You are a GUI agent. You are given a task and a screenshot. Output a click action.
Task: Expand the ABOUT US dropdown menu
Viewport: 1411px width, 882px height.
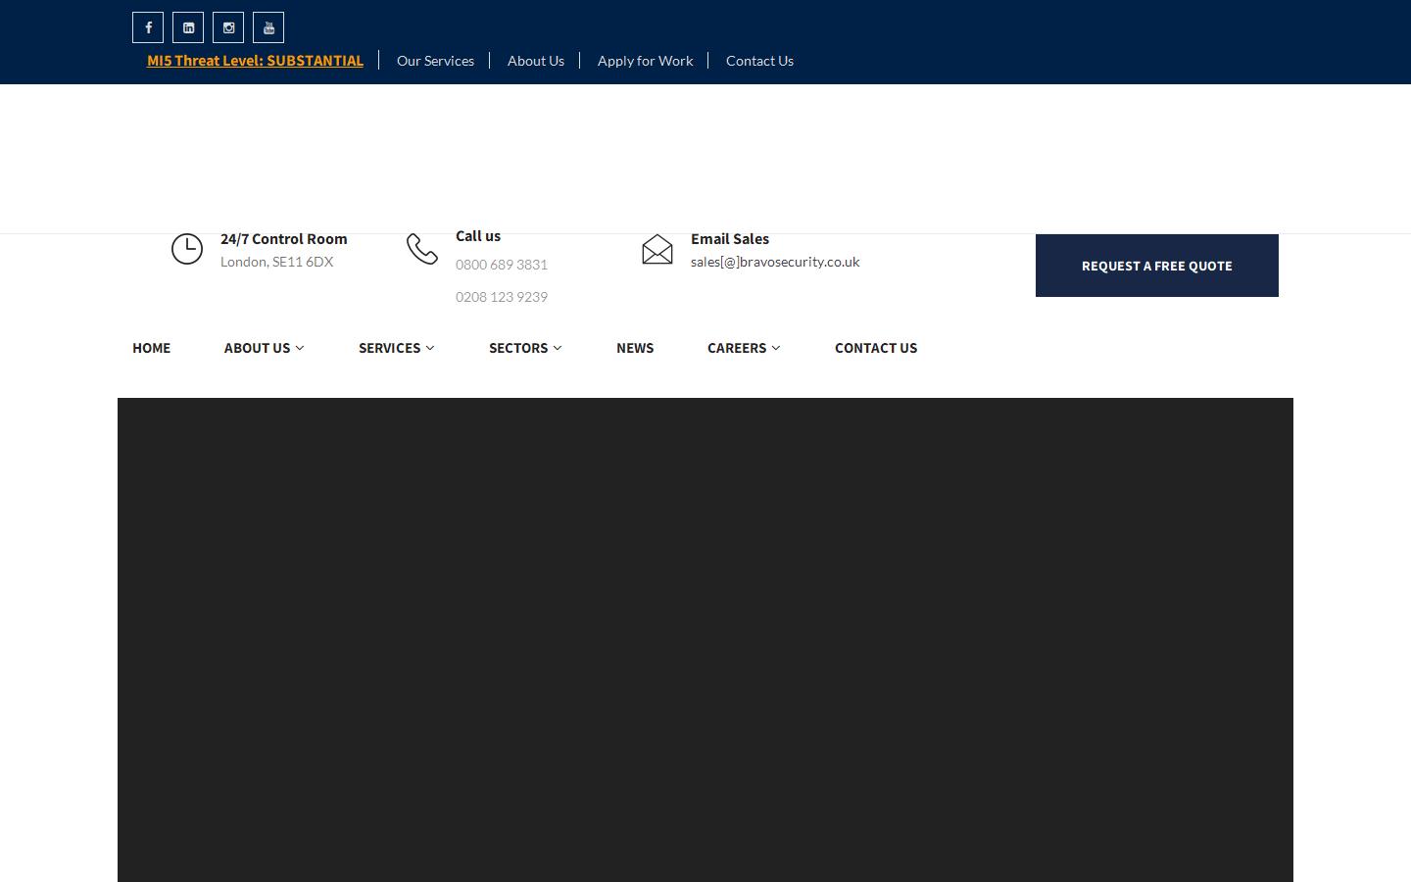point(263,348)
